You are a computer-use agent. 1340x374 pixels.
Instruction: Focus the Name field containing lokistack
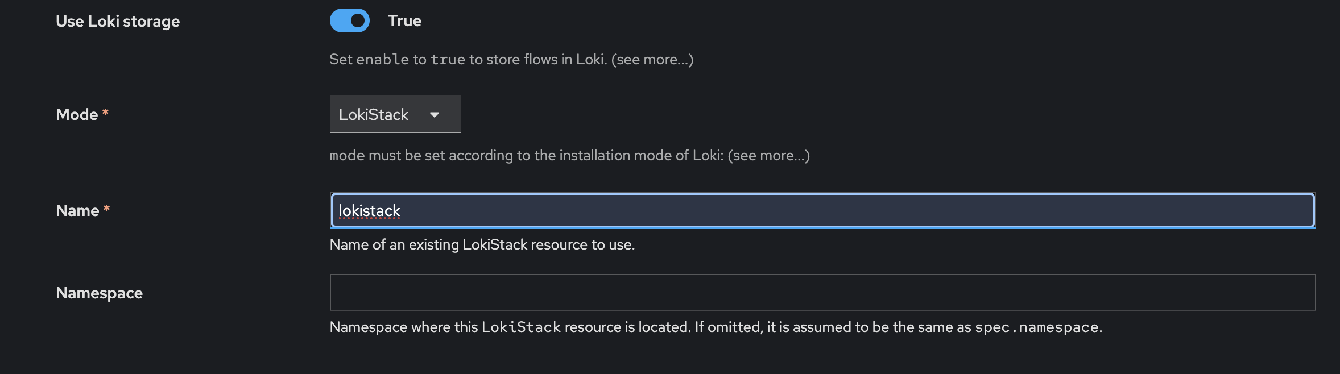(822, 211)
